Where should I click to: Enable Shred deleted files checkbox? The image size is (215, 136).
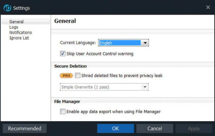78,76
